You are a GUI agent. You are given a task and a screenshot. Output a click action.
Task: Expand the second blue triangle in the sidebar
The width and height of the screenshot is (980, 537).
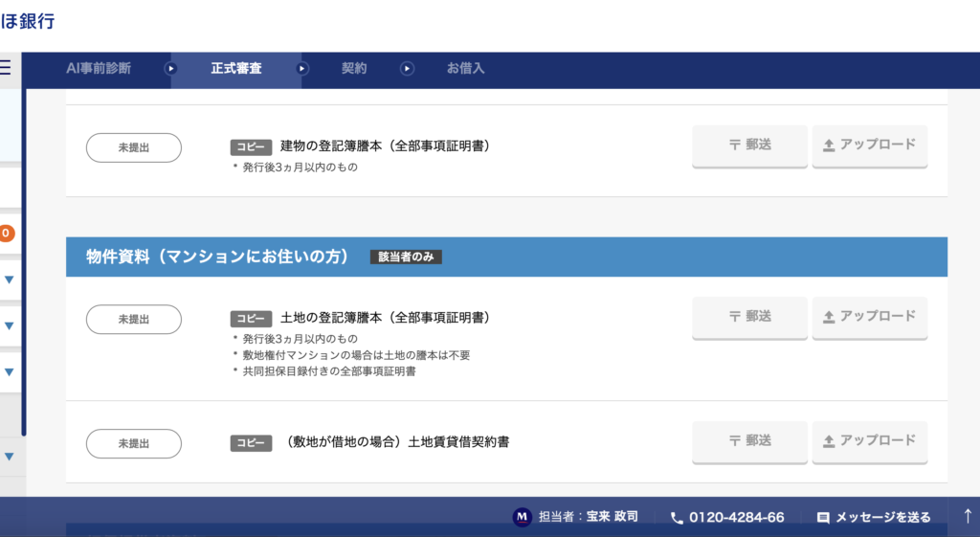coord(9,326)
